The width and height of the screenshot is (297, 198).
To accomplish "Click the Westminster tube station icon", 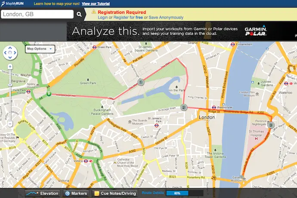I will (x=214, y=107).
